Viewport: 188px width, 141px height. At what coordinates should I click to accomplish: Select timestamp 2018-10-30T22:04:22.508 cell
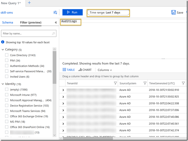pyautogui.click(x=164, y=103)
